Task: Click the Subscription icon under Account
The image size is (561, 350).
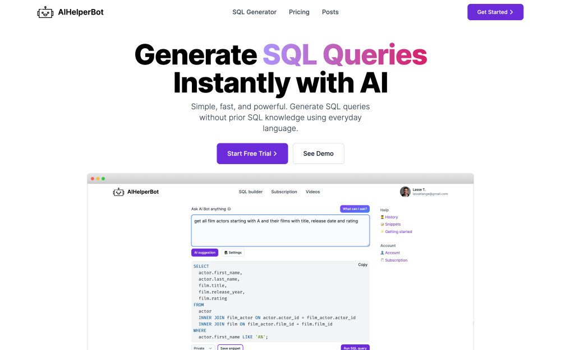Action: tap(383, 260)
